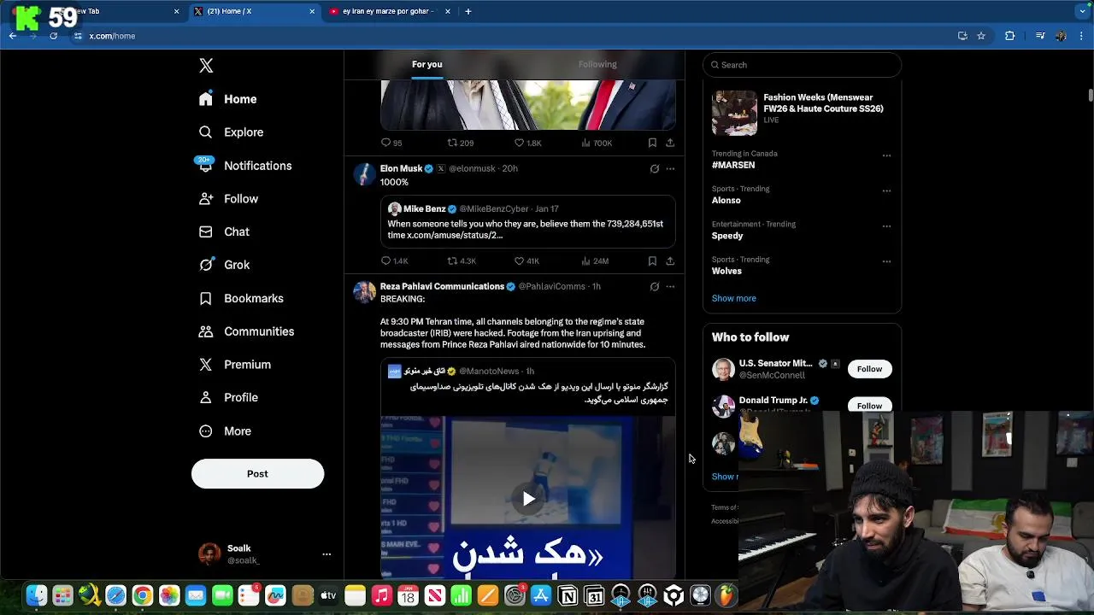Expand the More menu in sidebar
1094x615 pixels.
click(225, 431)
